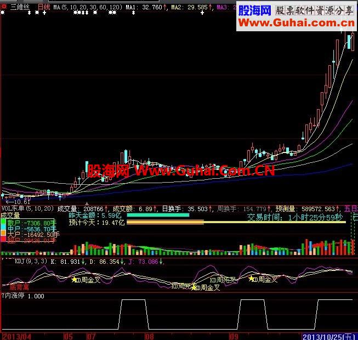Click the first yellow star KD周金叉 marker
This screenshot has width=358, height=340.
(75, 280)
